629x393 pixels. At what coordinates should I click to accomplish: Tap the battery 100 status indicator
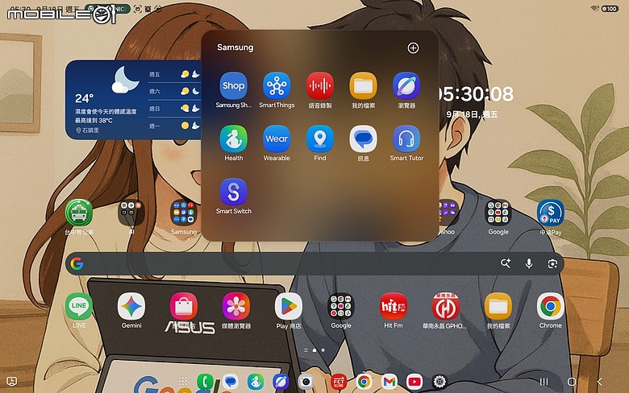coord(610,9)
